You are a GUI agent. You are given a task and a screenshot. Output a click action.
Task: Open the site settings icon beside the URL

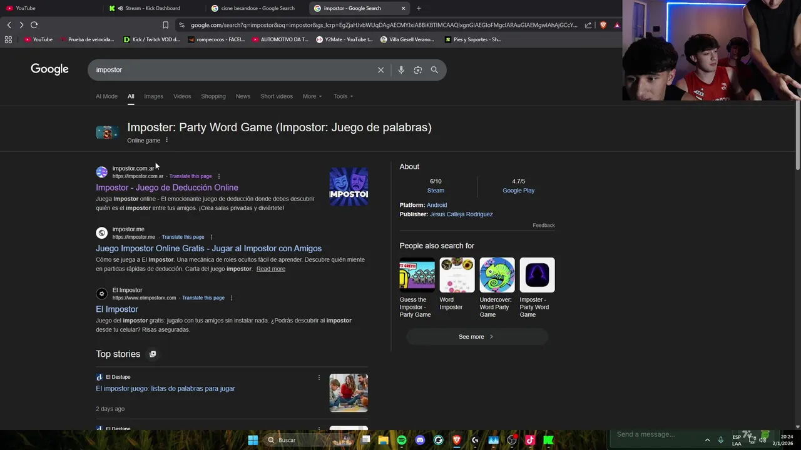[181, 25]
